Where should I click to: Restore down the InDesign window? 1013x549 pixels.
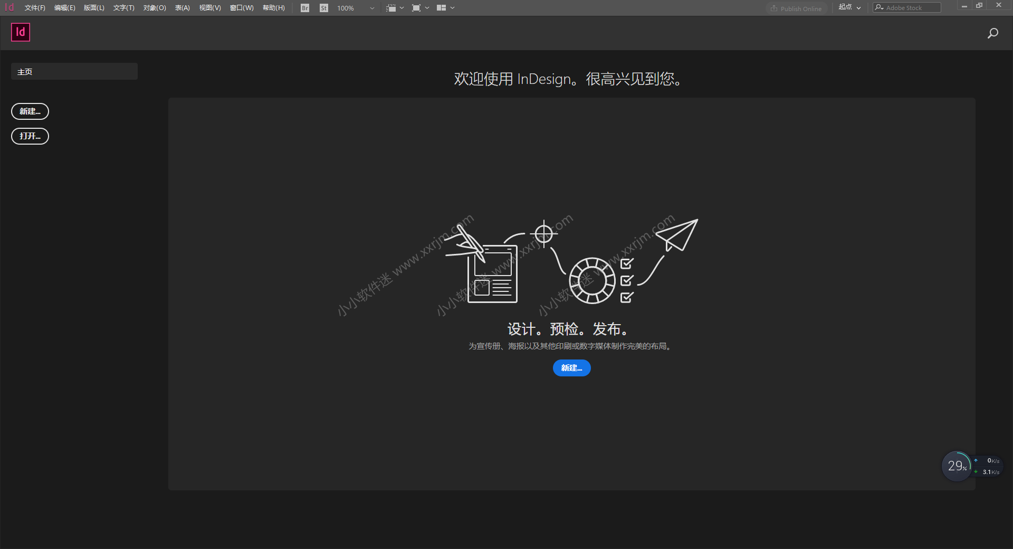point(979,6)
